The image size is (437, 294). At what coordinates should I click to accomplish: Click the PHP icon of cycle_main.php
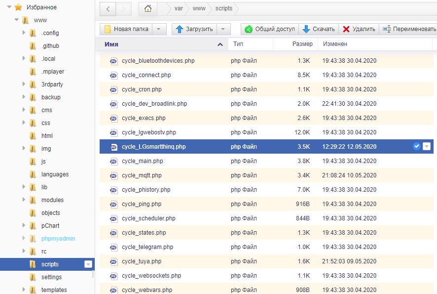pyautogui.click(x=113, y=161)
